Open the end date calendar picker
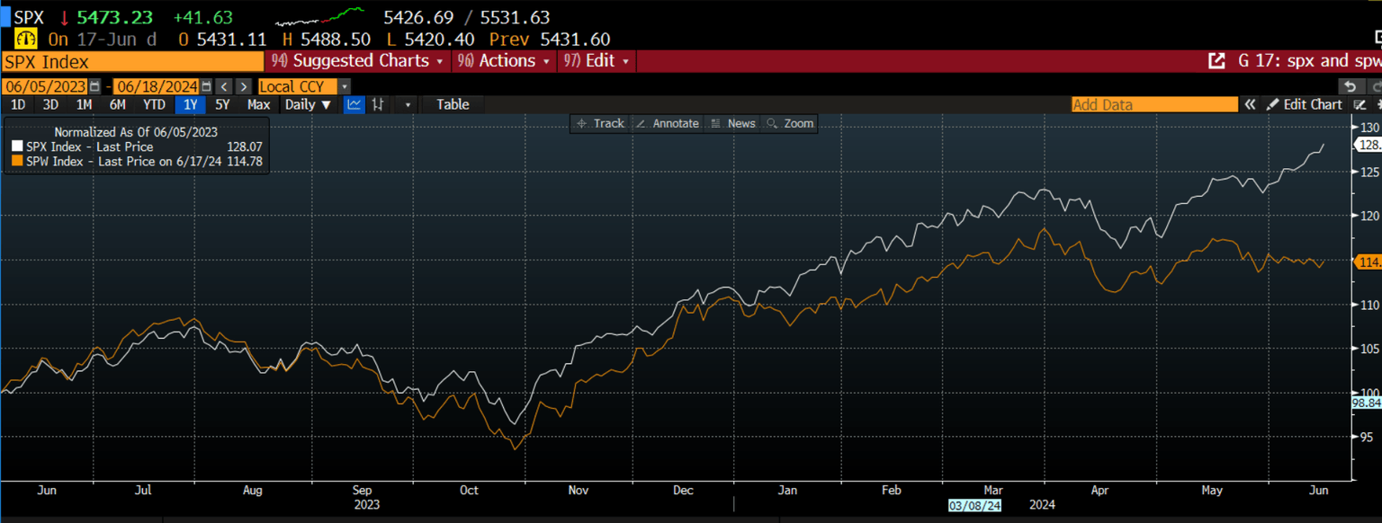 click(206, 86)
